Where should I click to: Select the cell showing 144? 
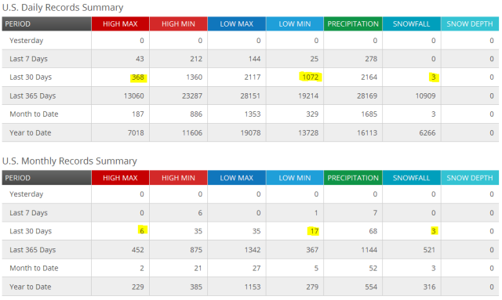[237, 59]
